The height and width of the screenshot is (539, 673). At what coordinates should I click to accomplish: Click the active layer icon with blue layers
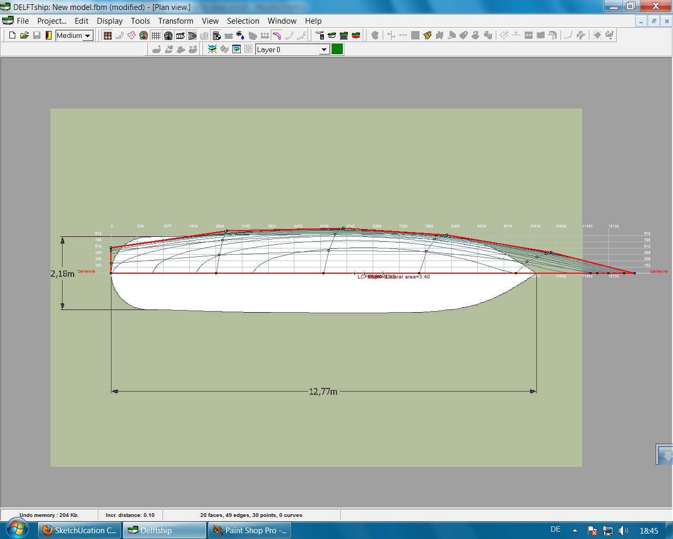[212, 49]
